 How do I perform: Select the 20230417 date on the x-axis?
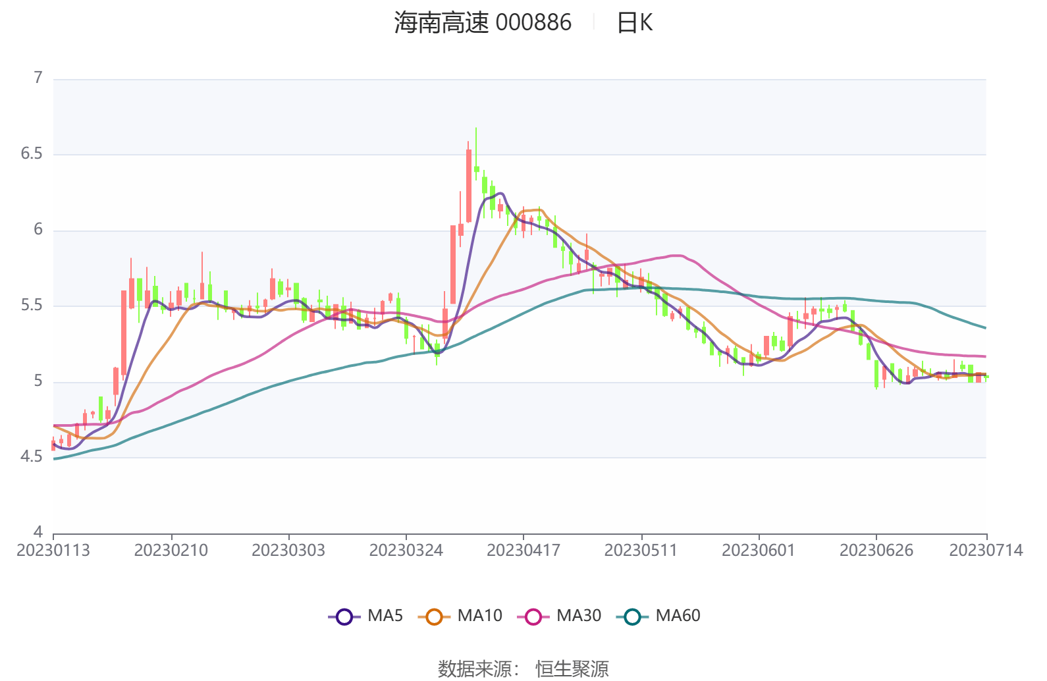tap(523, 551)
